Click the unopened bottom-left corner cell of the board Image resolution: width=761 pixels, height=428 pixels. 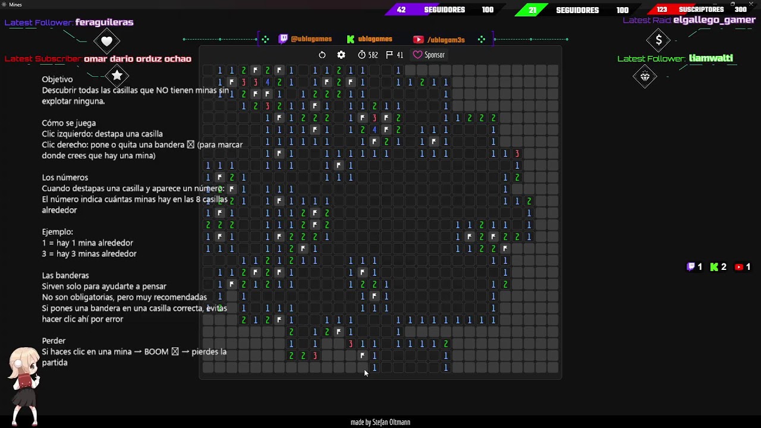pyautogui.click(x=208, y=367)
